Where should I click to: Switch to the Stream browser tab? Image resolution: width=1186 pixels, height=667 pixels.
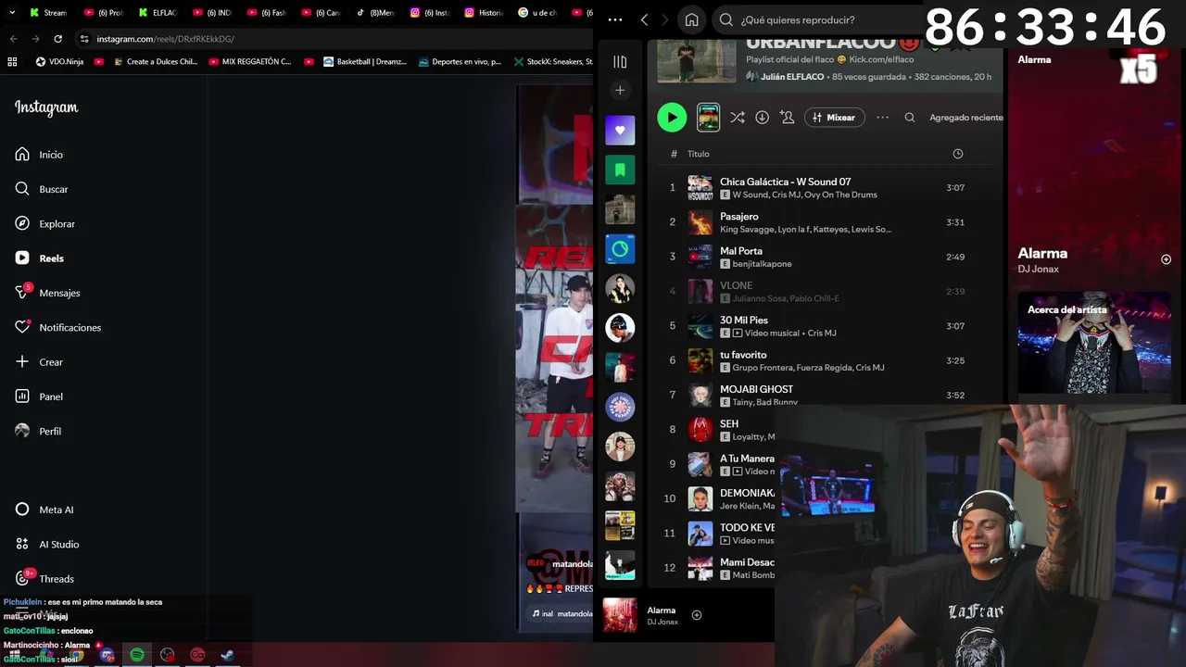(x=48, y=13)
